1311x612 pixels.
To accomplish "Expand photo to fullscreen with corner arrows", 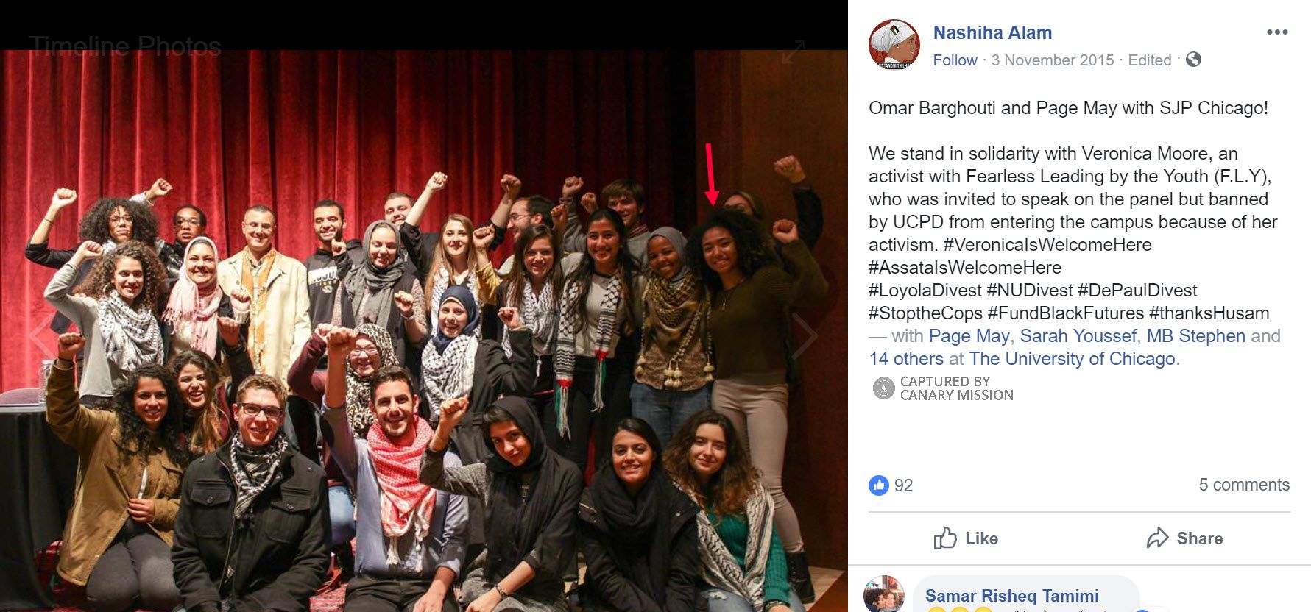I will tap(794, 52).
